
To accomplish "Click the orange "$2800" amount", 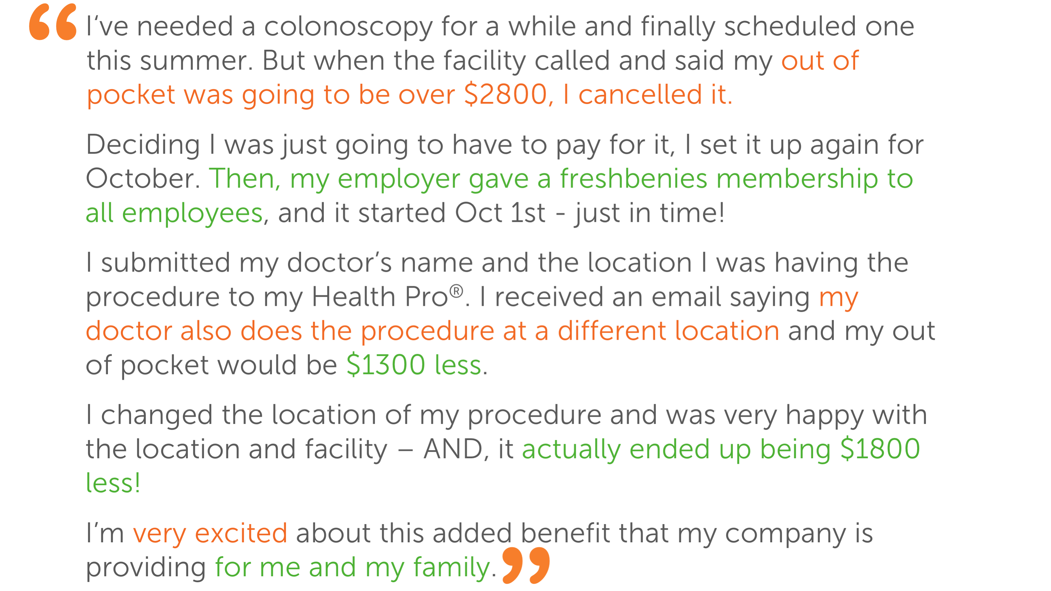I will pyautogui.click(x=505, y=94).
